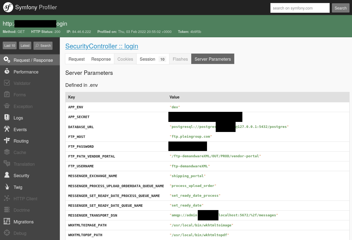Image resolution: width=352 pixels, height=240 pixels.
Task: Select the Migrations panel icon
Action: pyautogui.click(x=7, y=221)
